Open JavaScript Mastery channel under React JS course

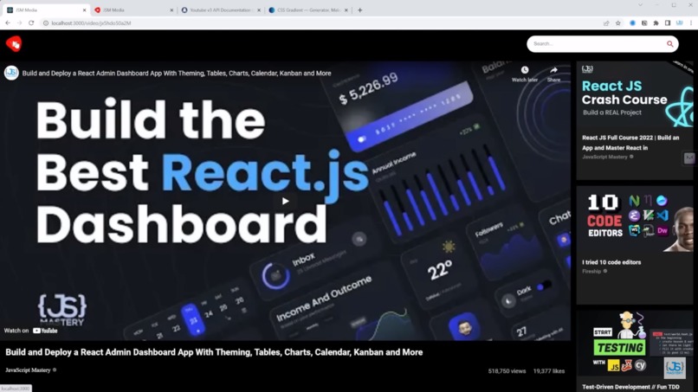[604, 157]
